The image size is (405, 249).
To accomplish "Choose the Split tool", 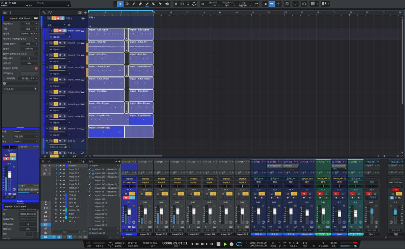I will pyautogui.click(x=134, y=4).
